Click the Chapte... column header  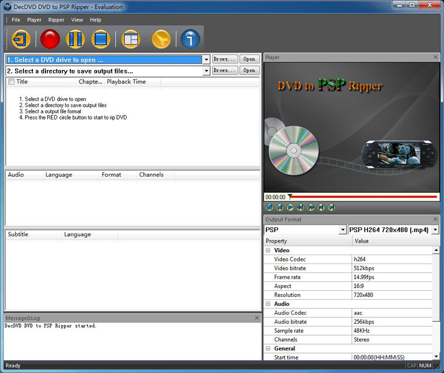pos(90,82)
